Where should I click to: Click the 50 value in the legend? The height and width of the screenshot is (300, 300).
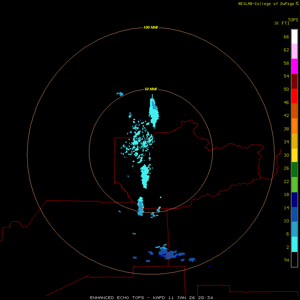click(x=286, y=89)
